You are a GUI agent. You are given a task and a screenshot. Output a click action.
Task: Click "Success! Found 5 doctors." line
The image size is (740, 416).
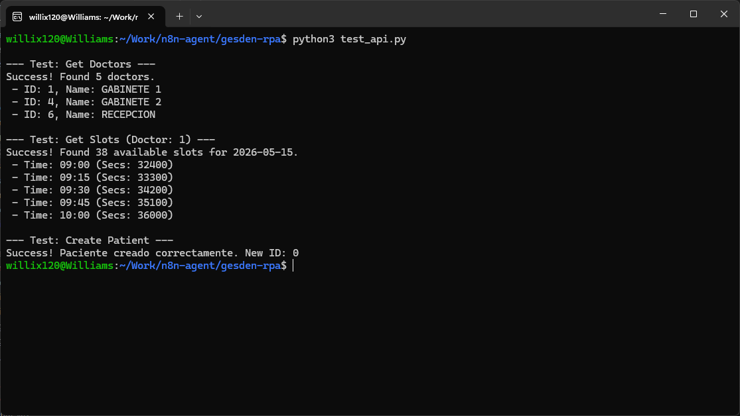(81, 77)
